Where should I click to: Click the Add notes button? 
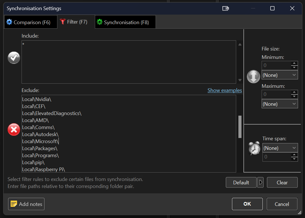[x=26, y=204]
